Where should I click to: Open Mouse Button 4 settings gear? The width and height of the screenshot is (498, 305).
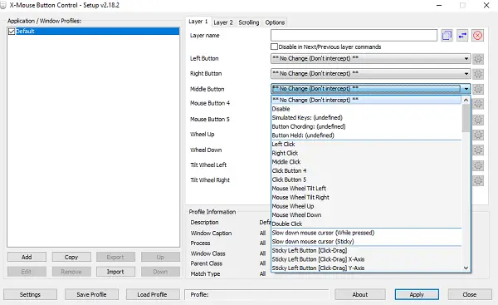(x=478, y=104)
